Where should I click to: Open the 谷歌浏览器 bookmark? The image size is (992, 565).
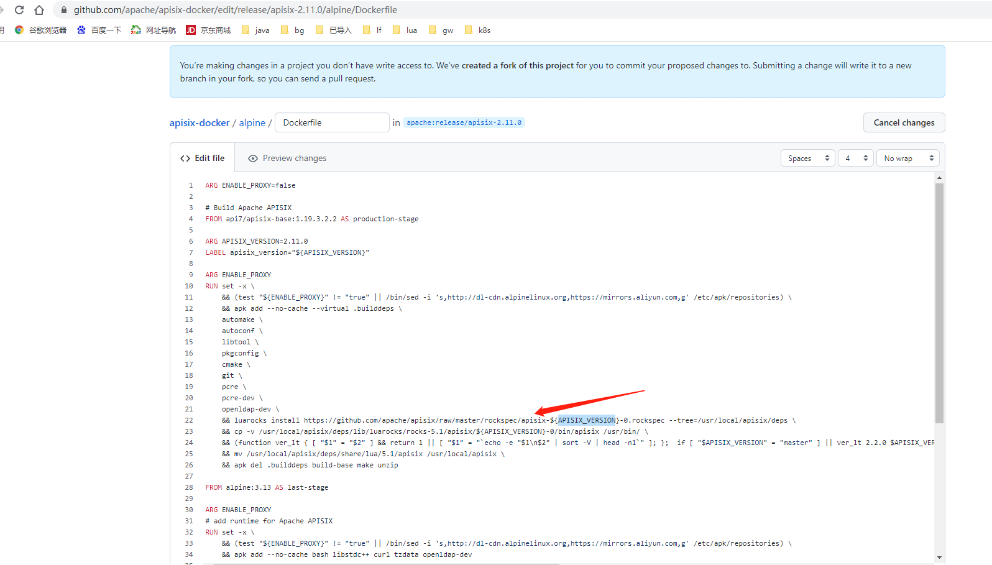coord(40,30)
